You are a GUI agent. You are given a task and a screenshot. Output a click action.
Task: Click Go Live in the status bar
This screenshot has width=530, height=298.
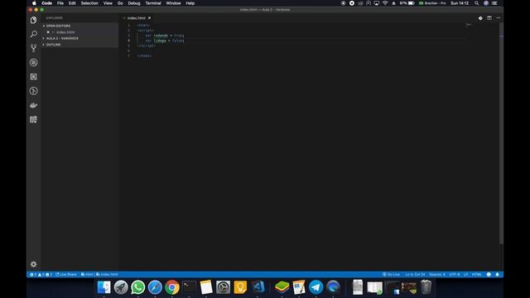click(392, 274)
